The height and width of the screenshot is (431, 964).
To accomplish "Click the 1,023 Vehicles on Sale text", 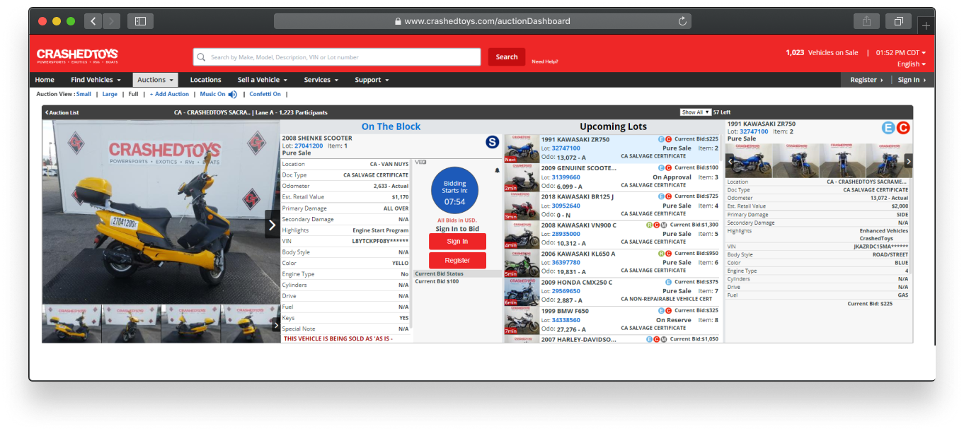I will tap(822, 52).
